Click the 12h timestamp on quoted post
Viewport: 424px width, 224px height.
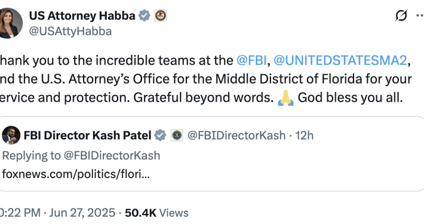(304, 135)
